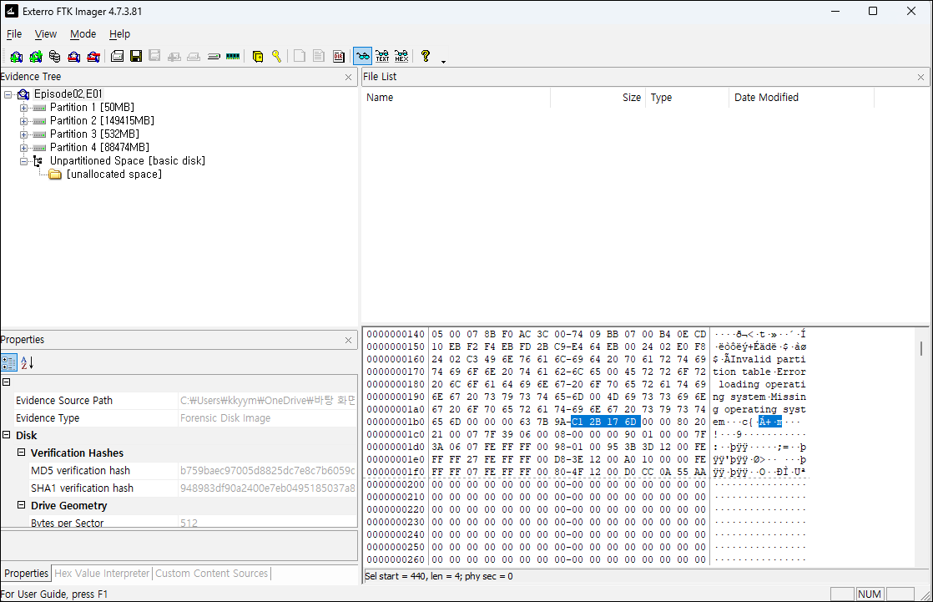Click the Export File Hash List icon
Image resolution: width=933 pixels, height=602 pixels.
point(319,57)
